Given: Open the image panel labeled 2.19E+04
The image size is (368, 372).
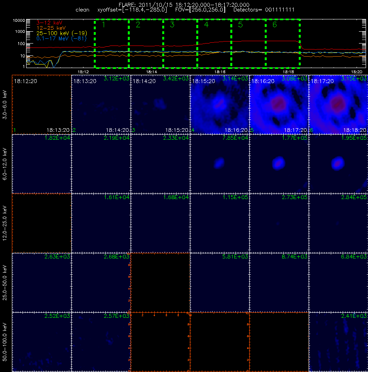Looking at the screenshot, I should [x=101, y=164].
